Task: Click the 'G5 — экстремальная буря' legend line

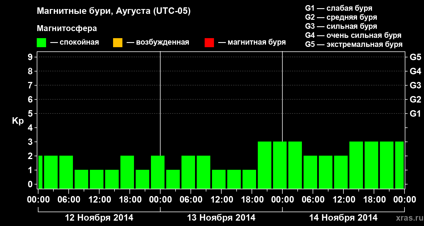Action: point(354,44)
